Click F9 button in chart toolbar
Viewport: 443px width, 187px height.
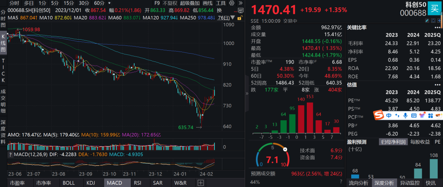pos(158,3)
